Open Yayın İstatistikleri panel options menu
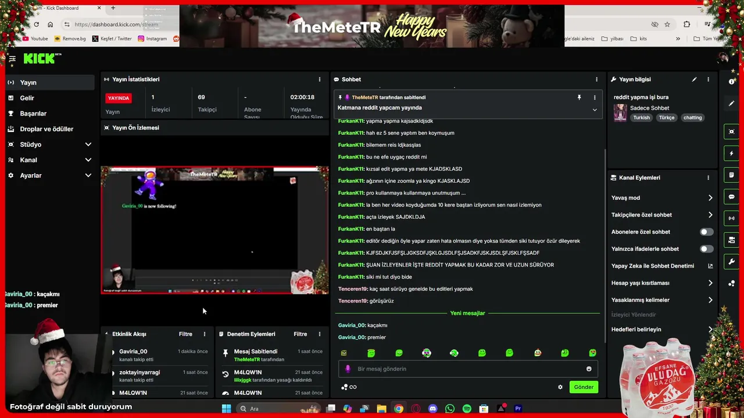 coord(319,80)
